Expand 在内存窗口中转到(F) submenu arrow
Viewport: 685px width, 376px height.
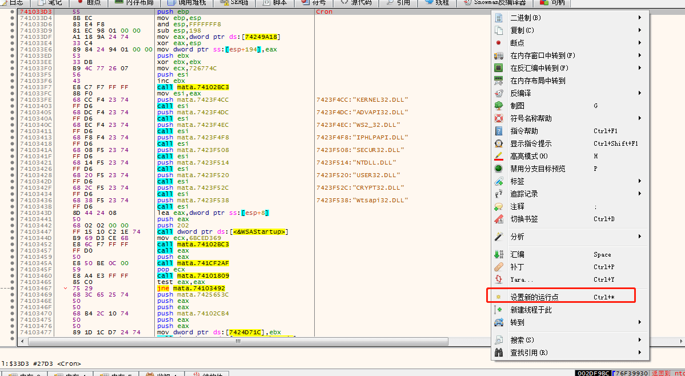(639, 55)
